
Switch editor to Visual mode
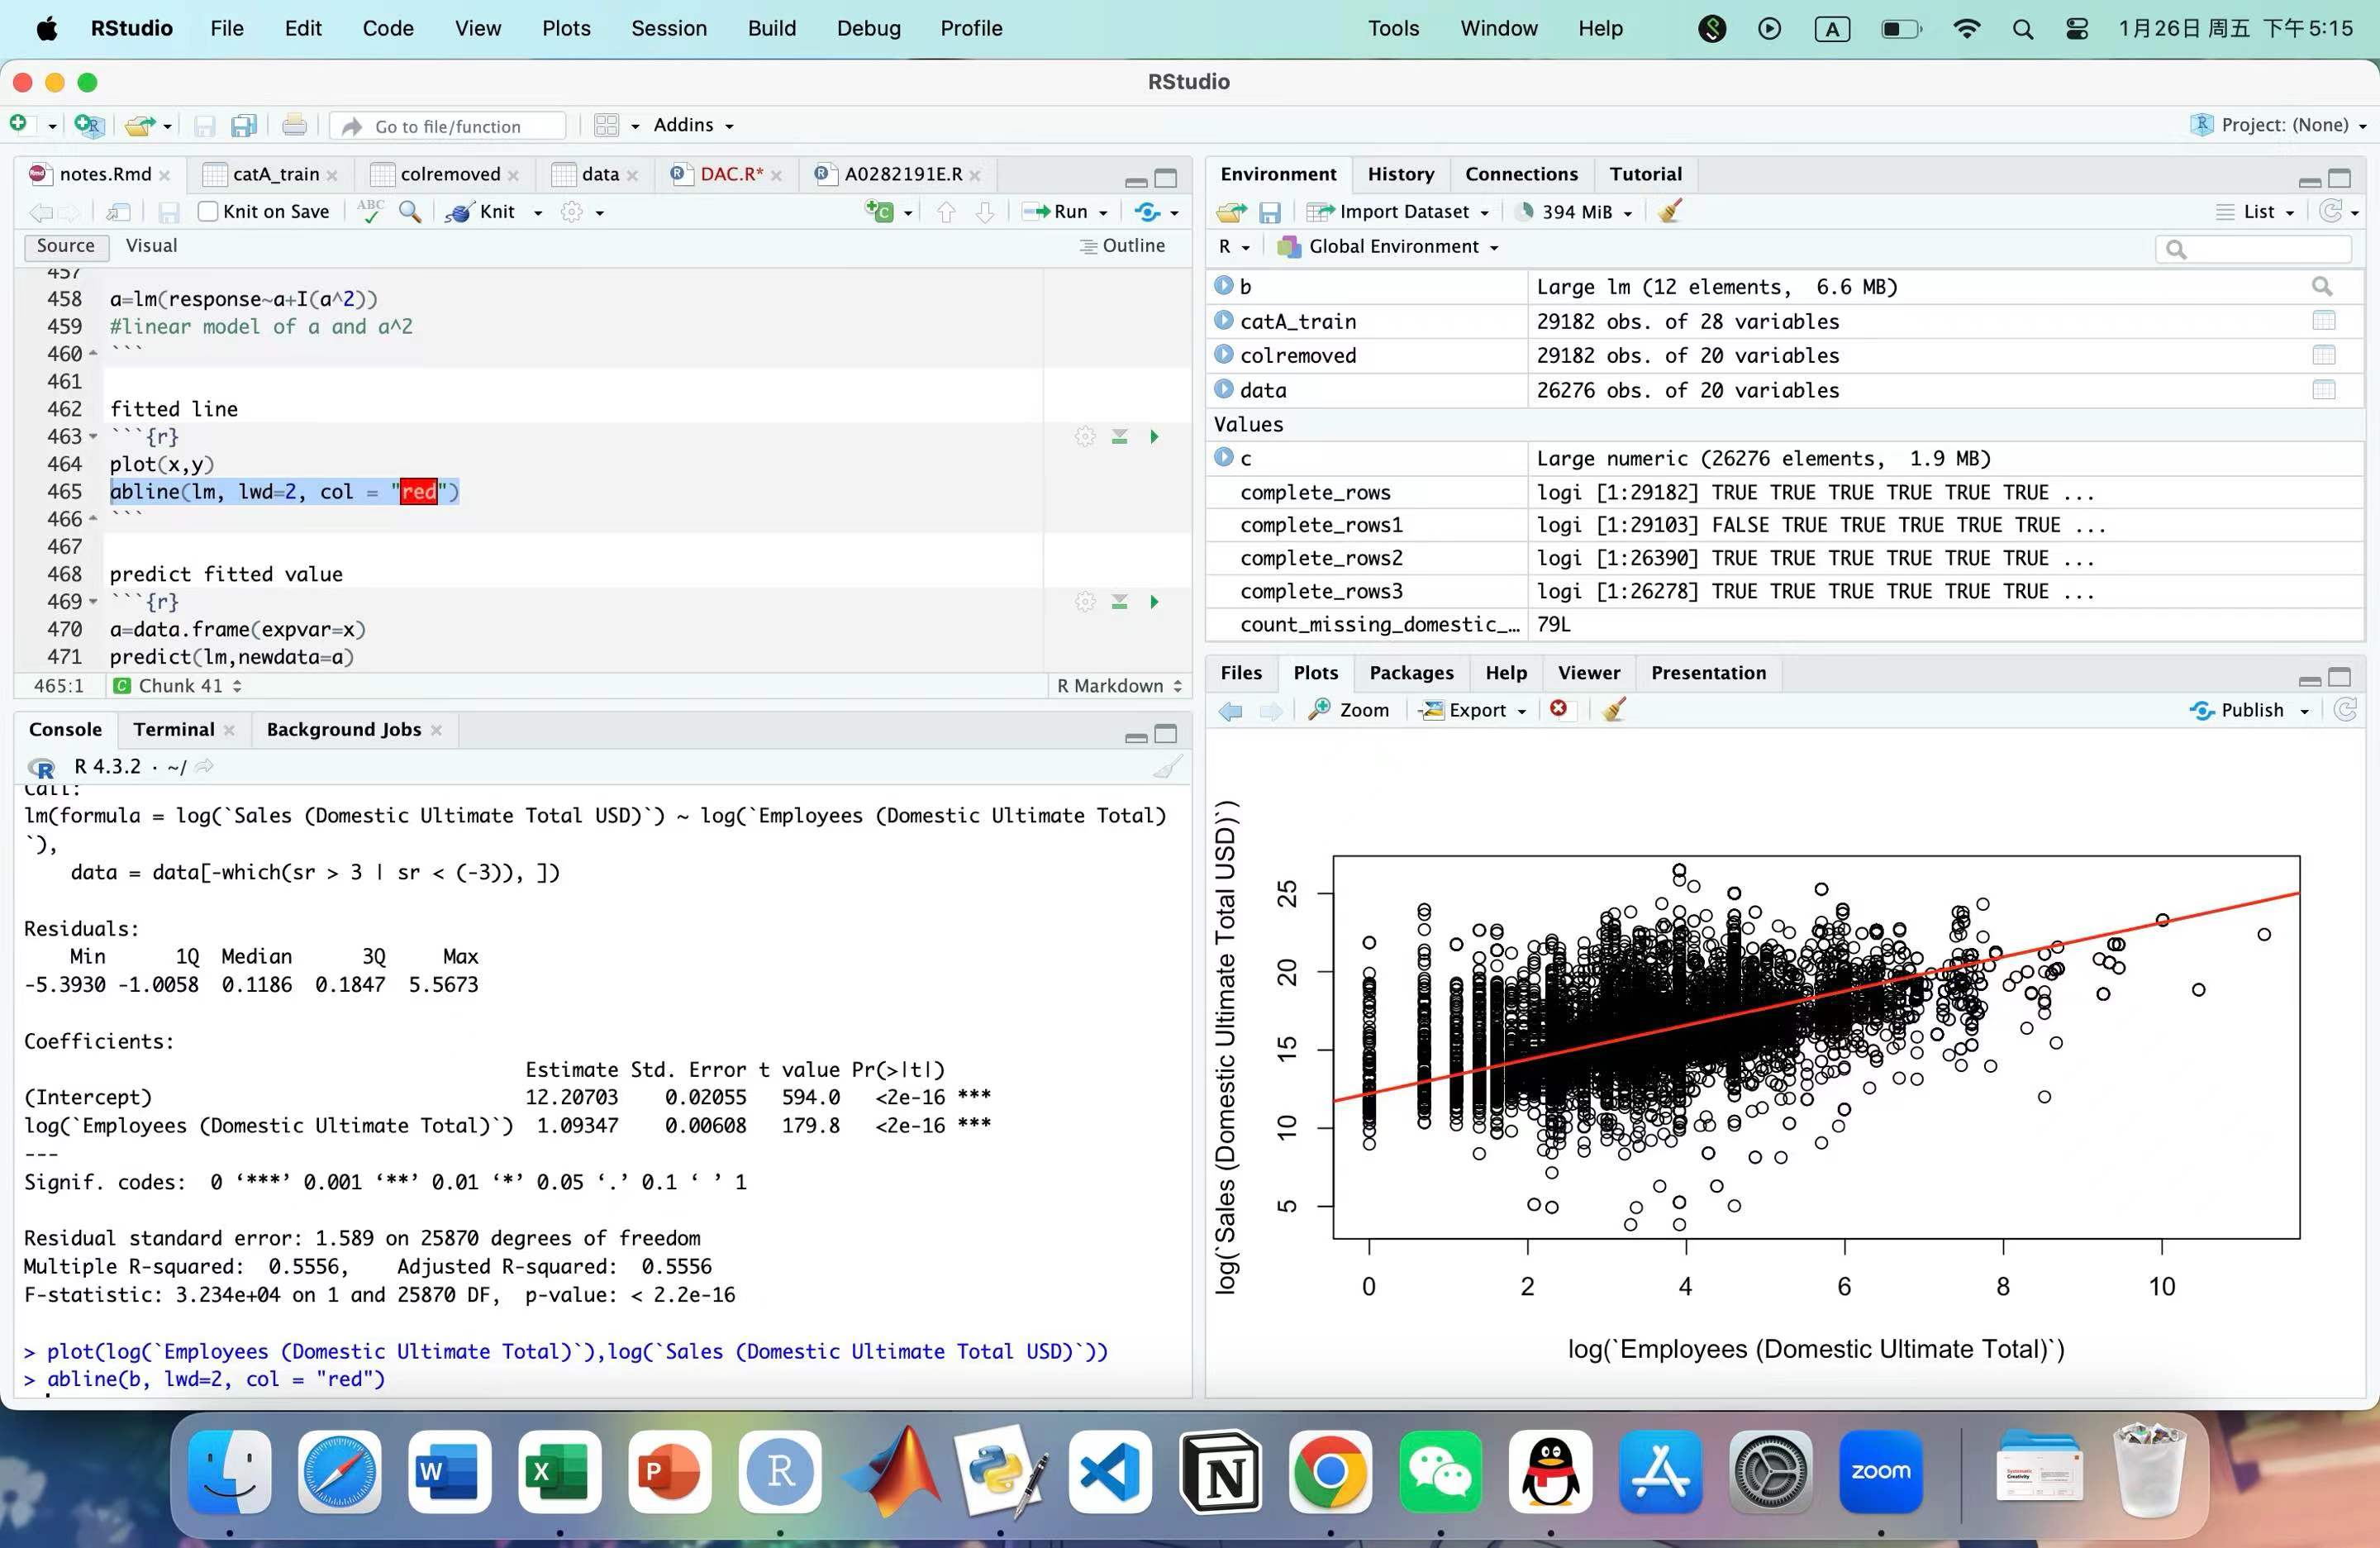[x=151, y=246]
